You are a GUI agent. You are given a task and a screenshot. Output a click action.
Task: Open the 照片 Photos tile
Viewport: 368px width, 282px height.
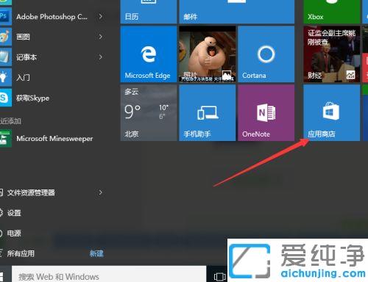[208, 54]
